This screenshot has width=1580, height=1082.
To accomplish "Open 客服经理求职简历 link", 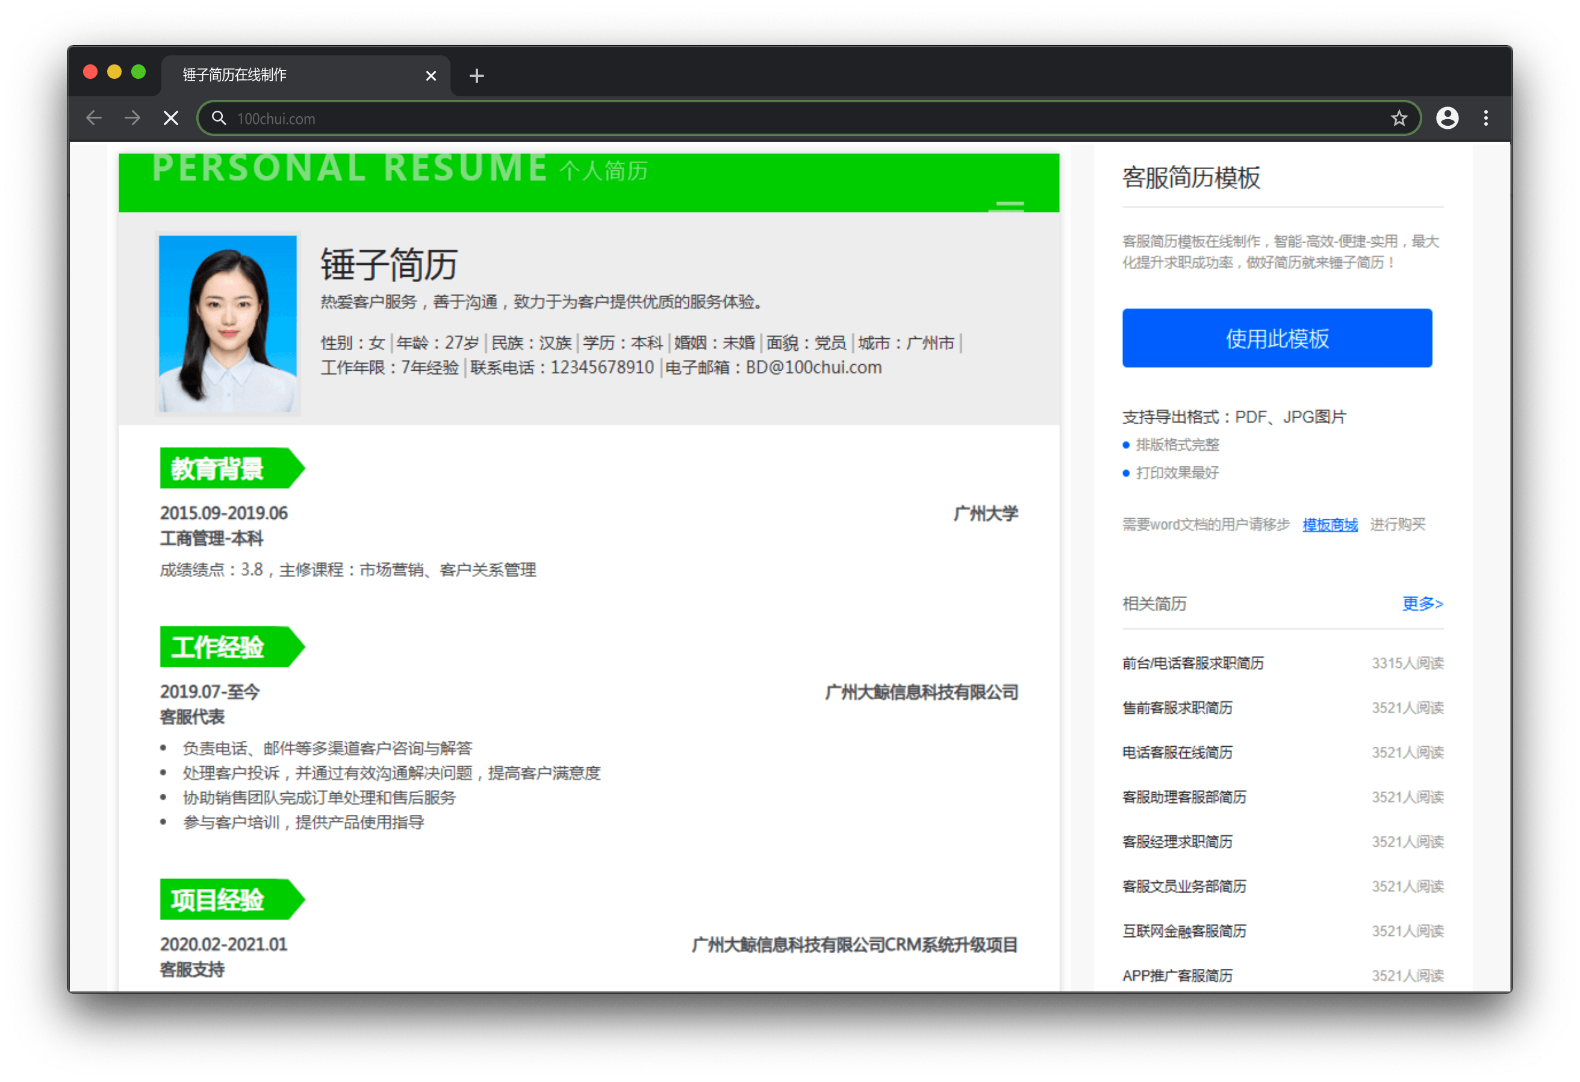I will point(1177,841).
